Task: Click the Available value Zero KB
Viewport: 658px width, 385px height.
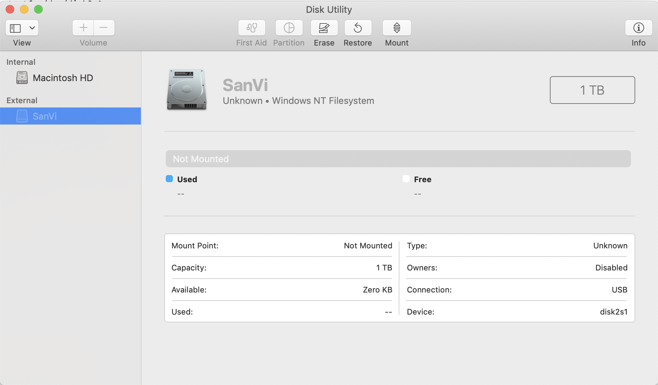Action: [377, 290]
